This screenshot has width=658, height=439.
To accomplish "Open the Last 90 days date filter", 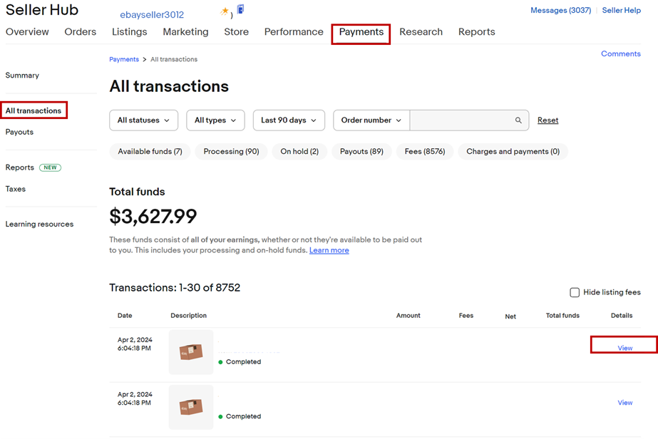I will point(289,120).
